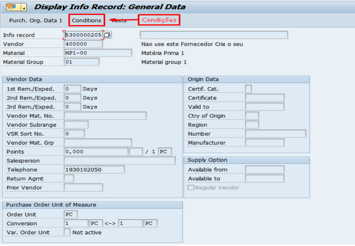Open the Texts button
Viewport: 355px width, 246px height.
click(119, 20)
